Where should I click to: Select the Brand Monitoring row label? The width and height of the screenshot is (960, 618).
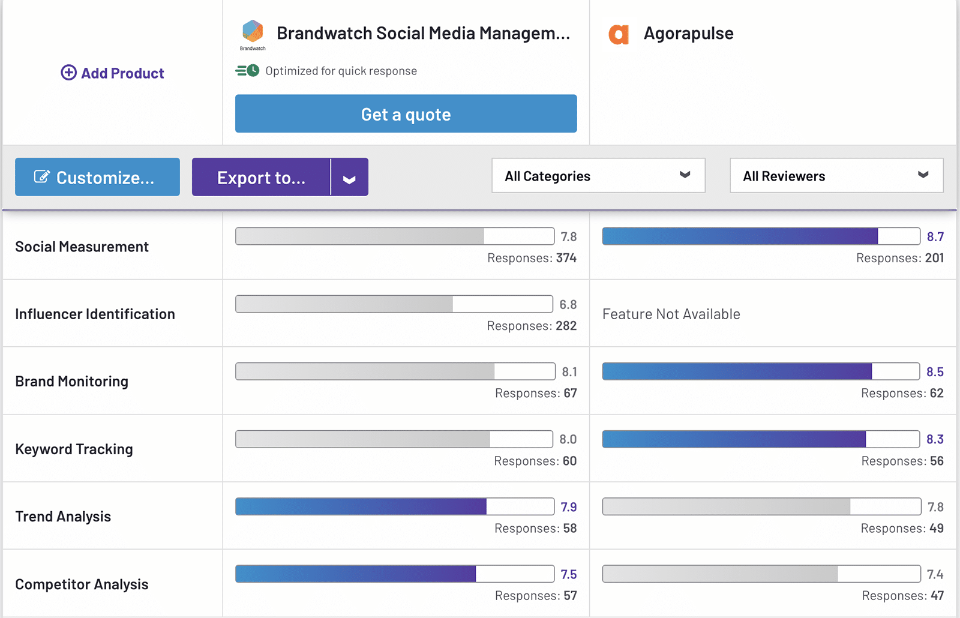point(71,382)
